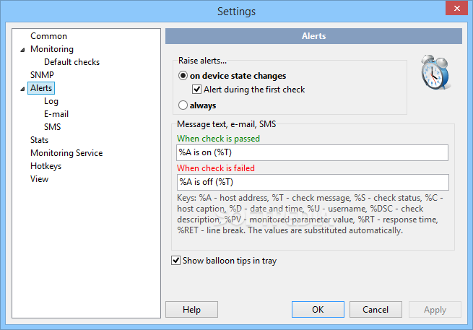The height and width of the screenshot is (330, 473).
Task: Open the Common settings page
Action: pos(48,36)
